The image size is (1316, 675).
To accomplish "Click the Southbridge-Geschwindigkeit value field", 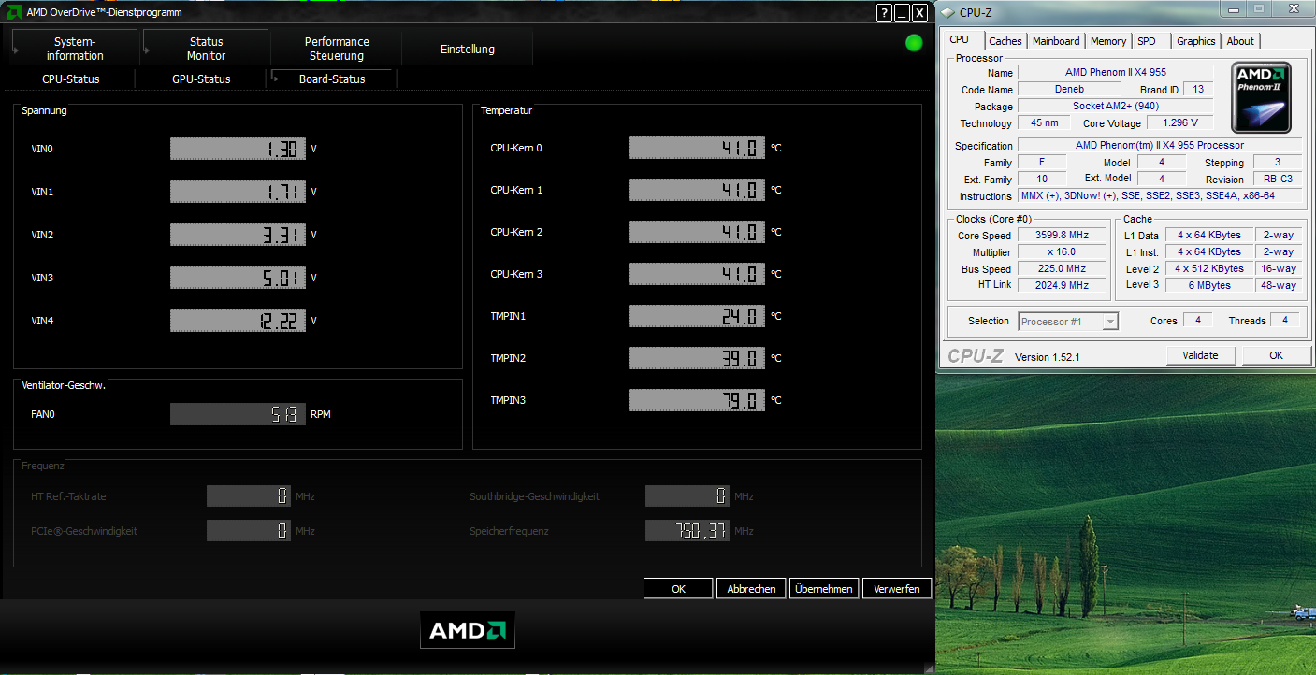I will (x=687, y=496).
